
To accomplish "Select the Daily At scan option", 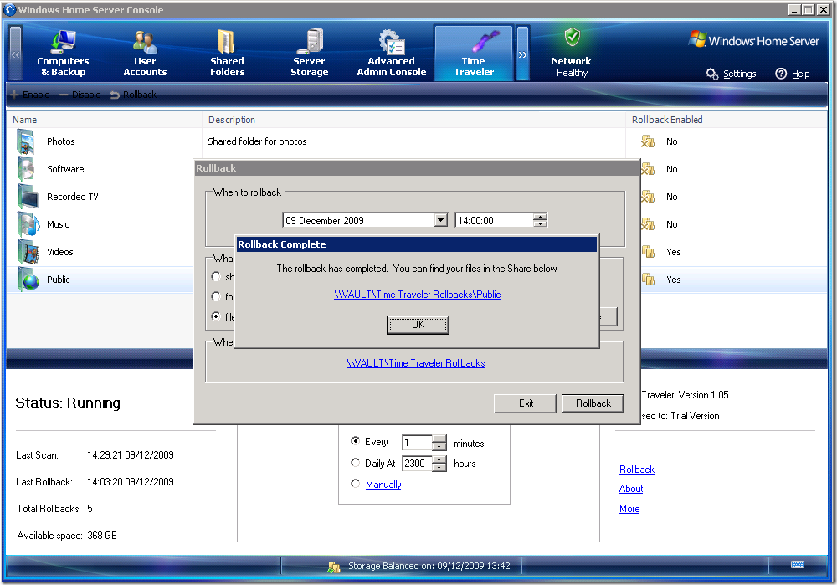I will click(355, 463).
